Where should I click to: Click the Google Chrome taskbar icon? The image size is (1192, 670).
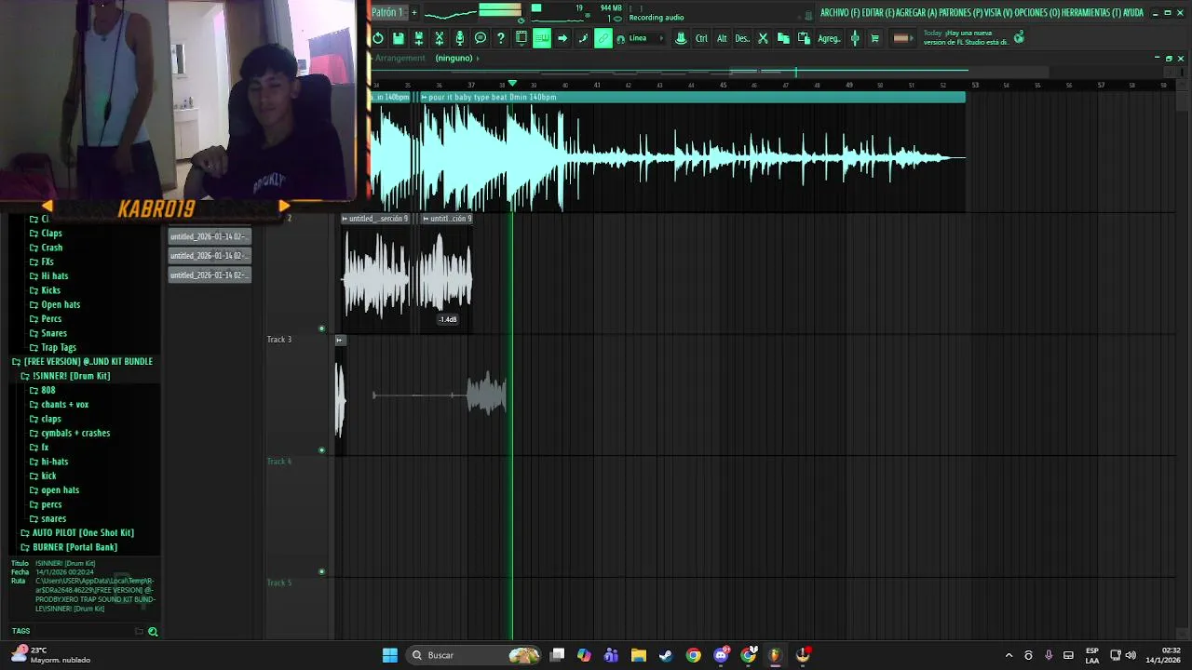pyautogui.click(x=694, y=655)
